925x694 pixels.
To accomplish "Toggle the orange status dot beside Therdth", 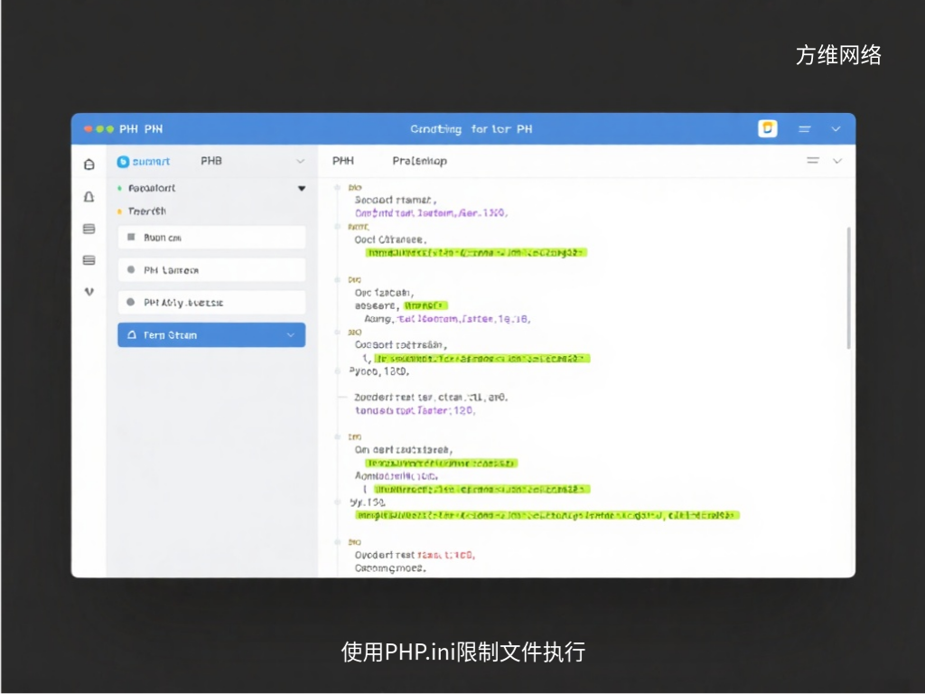I will [117, 211].
